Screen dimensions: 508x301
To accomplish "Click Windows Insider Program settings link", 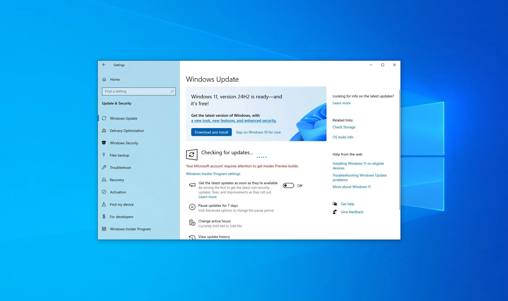I will coord(213,173).
